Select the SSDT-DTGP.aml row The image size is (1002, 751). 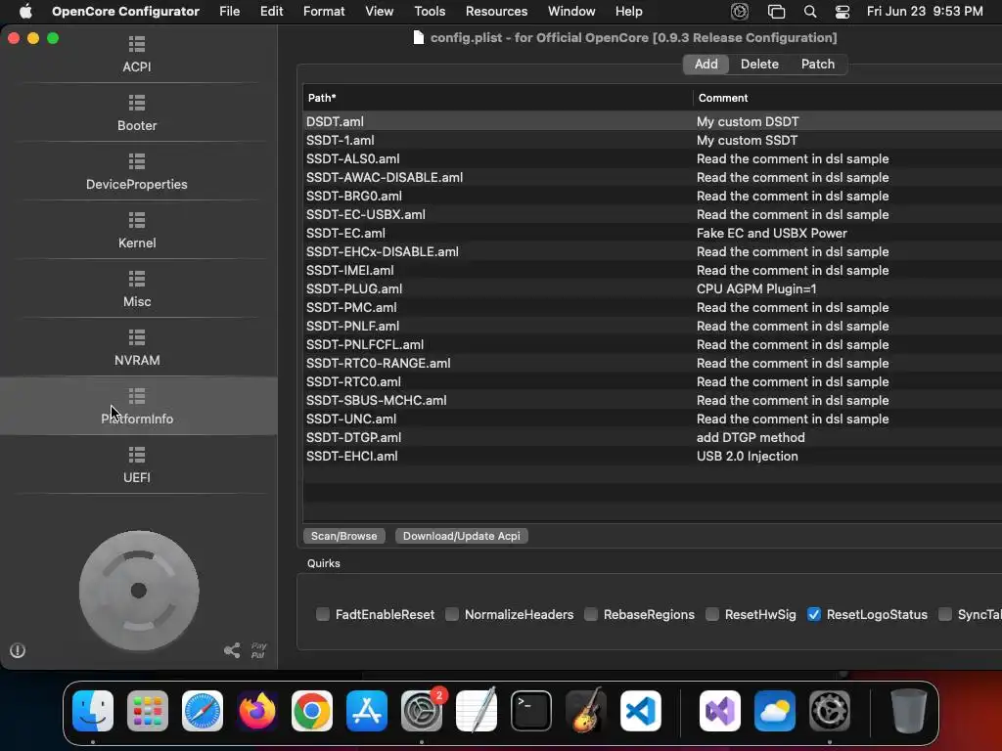coord(653,437)
